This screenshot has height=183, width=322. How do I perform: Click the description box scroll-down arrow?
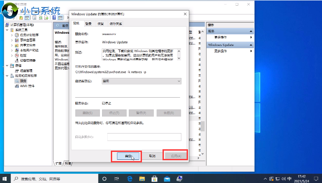[x=179, y=58]
